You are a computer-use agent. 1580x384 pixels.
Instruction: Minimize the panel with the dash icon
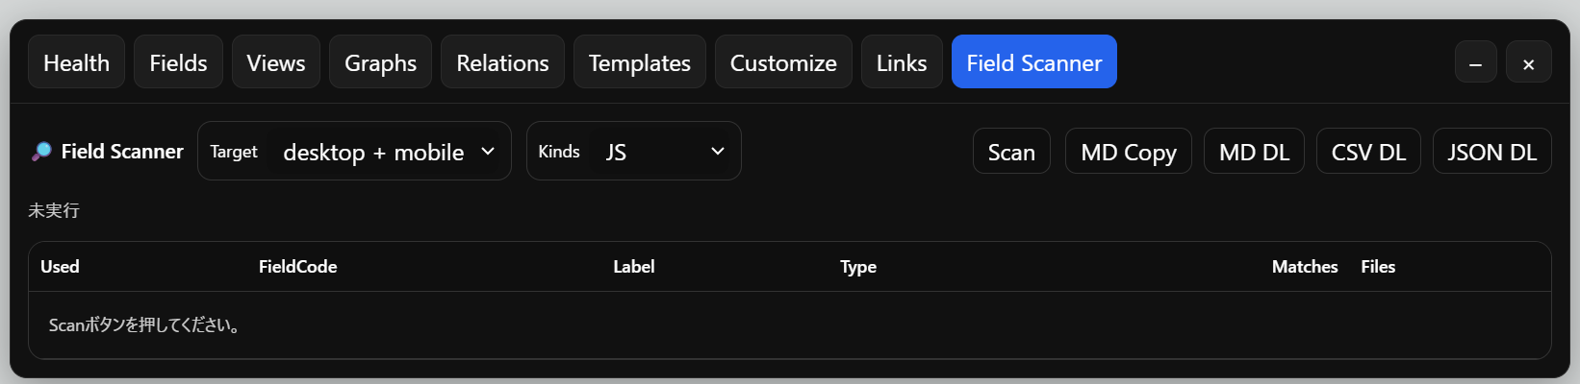[1475, 63]
